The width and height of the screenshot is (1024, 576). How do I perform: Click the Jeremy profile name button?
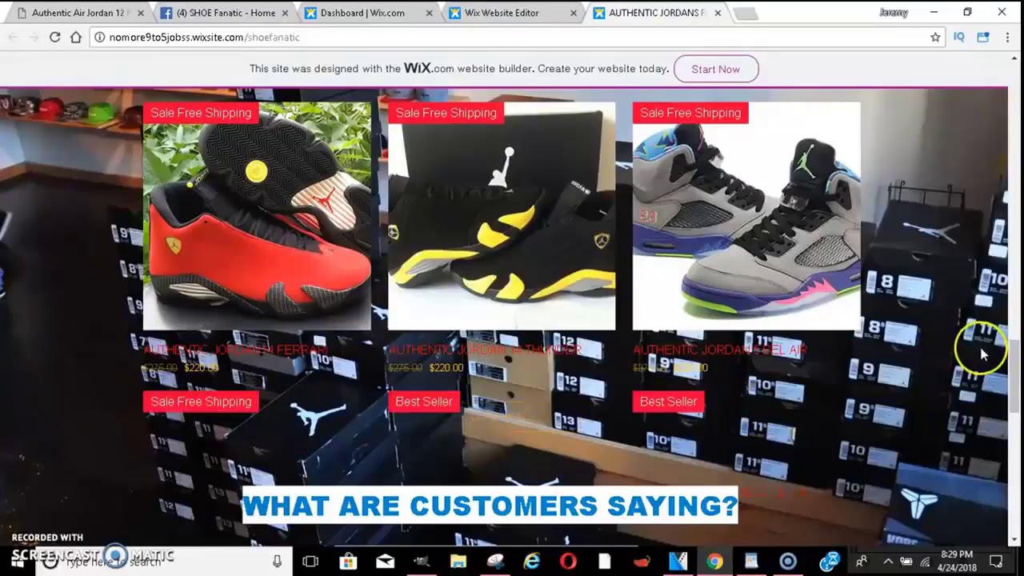(x=893, y=13)
